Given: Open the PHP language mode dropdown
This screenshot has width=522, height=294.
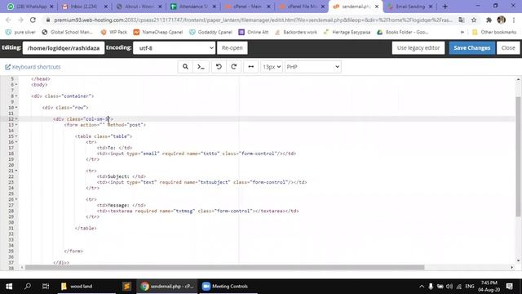Looking at the screenshot, I should [312, 67].
